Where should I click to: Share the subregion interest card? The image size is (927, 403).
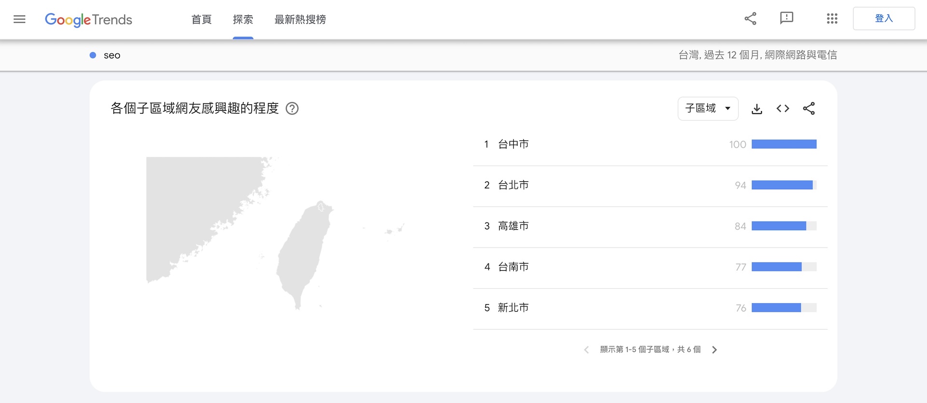coord(809,109)
